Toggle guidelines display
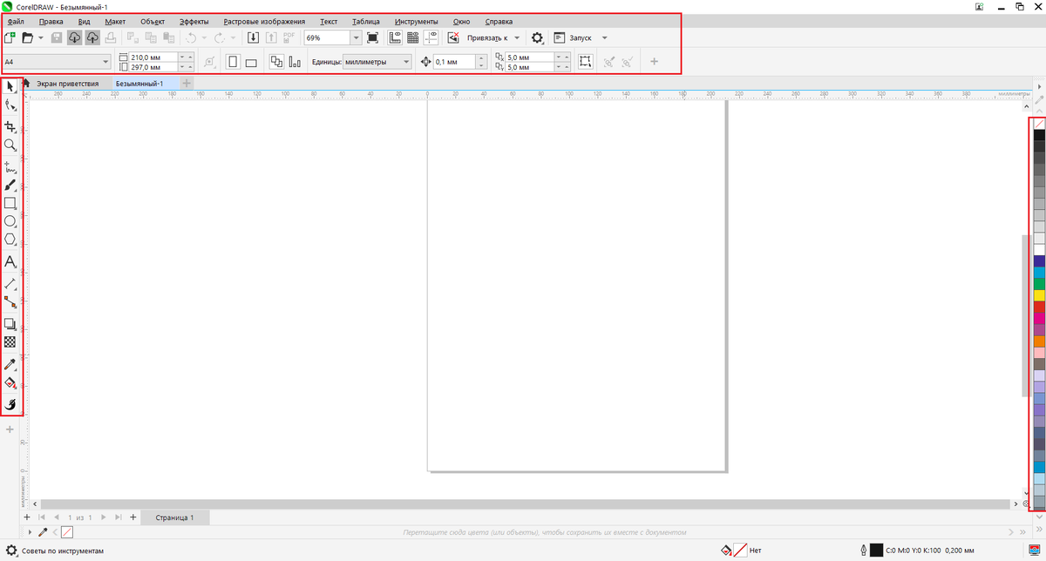Viewport: 1046px width, 561px height. tap(431, 37)
